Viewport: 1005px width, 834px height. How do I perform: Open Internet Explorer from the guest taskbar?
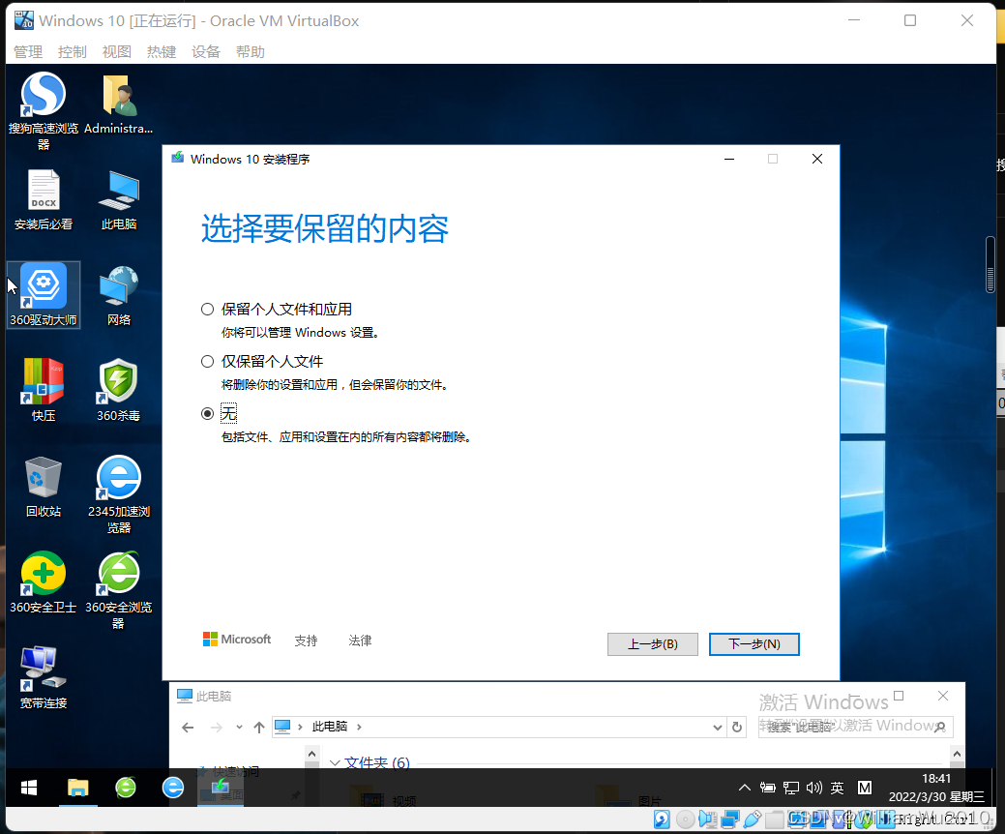(173, 788)
